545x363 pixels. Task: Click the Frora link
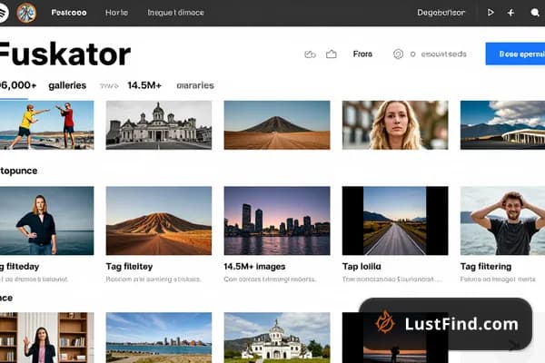362,54
